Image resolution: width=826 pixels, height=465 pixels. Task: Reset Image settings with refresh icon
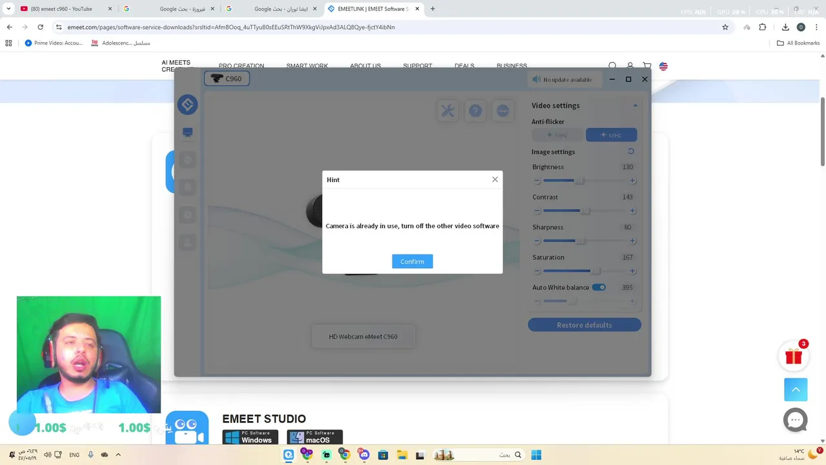631,151
